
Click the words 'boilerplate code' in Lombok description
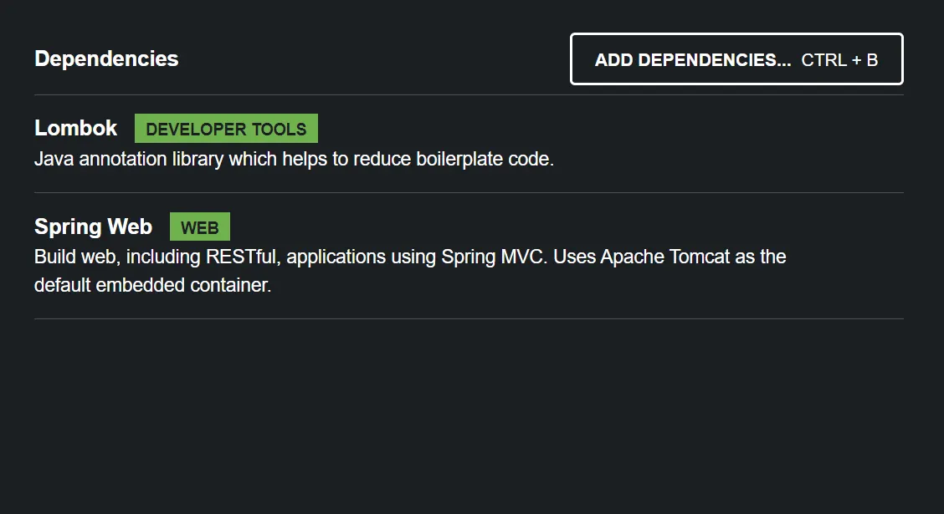click(x=485, y=159)
